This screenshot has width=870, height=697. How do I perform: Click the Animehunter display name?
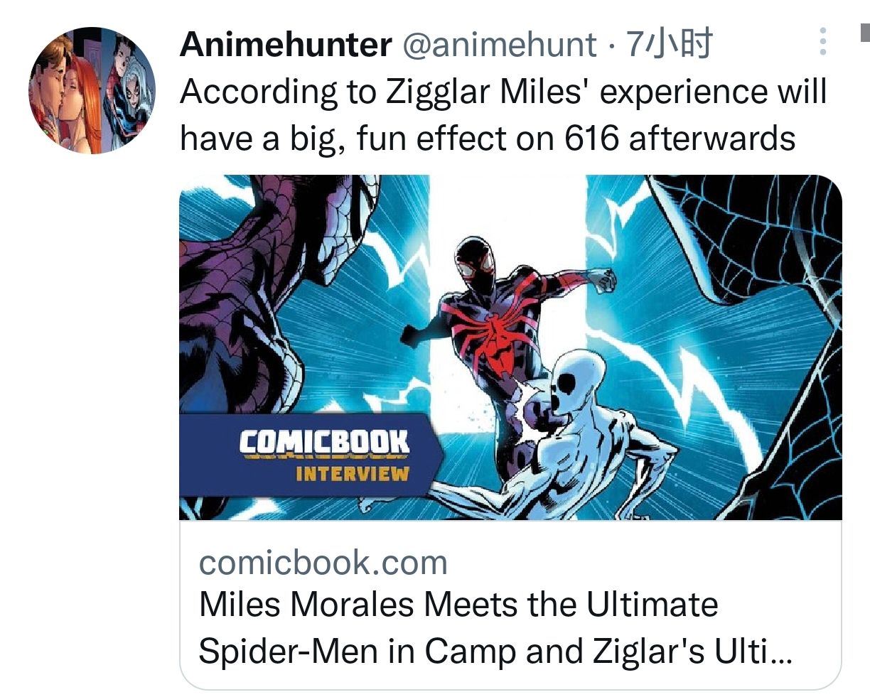pyautogui.click(x=286, y=45)
